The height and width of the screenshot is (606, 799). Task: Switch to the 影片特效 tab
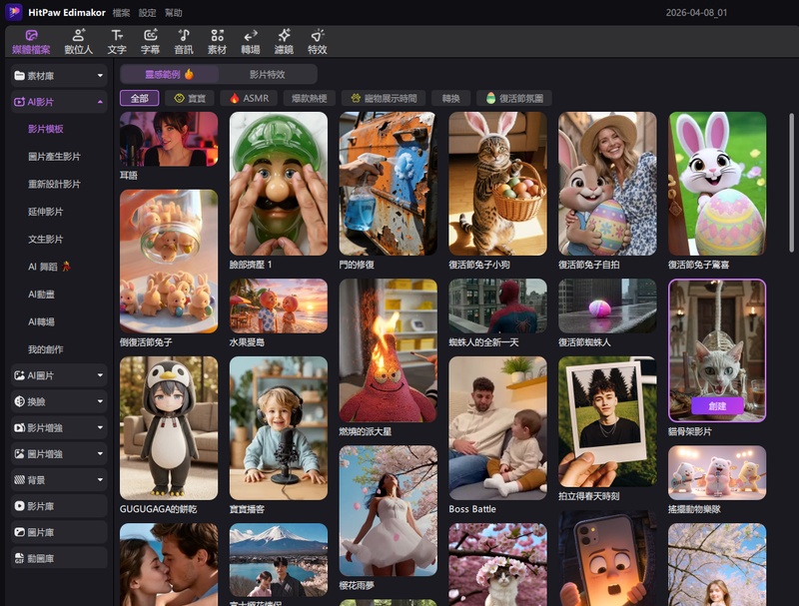point(267,74)
